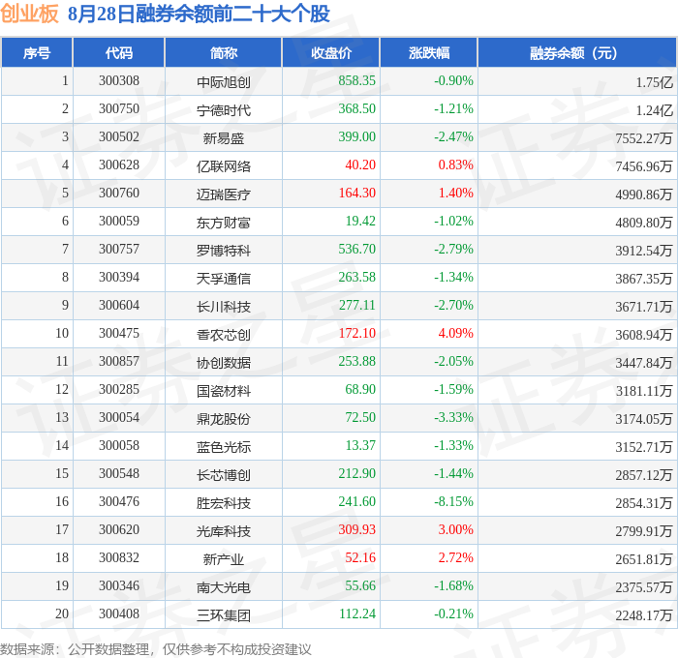Click the 创业板 title label
This screenshot has width=678, height=658.
pyautogui.click(x=29, y=14)
